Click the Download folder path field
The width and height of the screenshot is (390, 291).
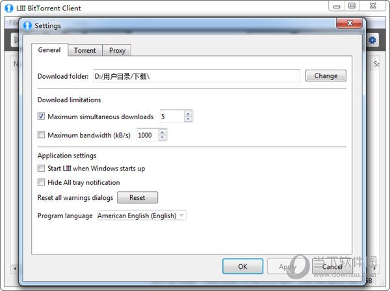click(x=196, y=76)
